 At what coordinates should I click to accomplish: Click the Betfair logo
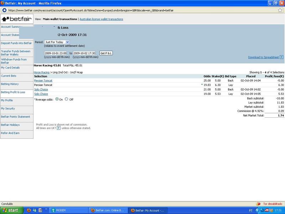pos(17,19)
